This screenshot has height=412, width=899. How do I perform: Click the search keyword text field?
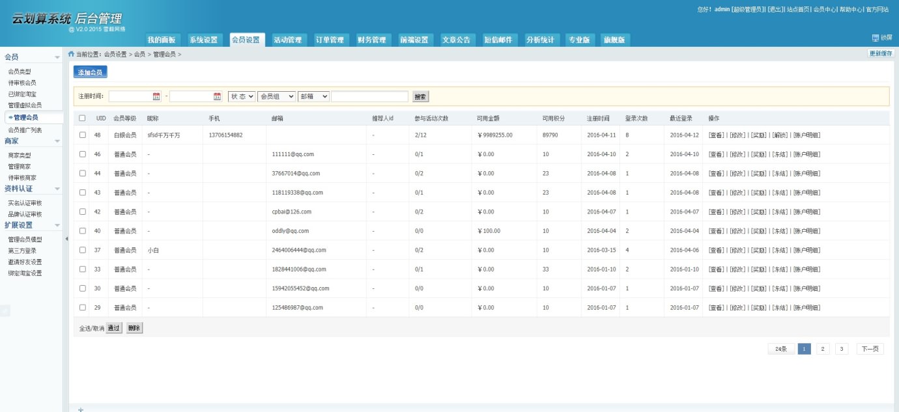coord(369,96)
